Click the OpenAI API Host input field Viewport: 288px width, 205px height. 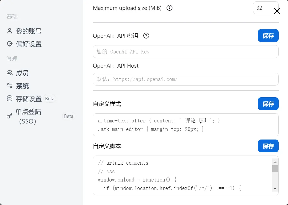[186, 79]
